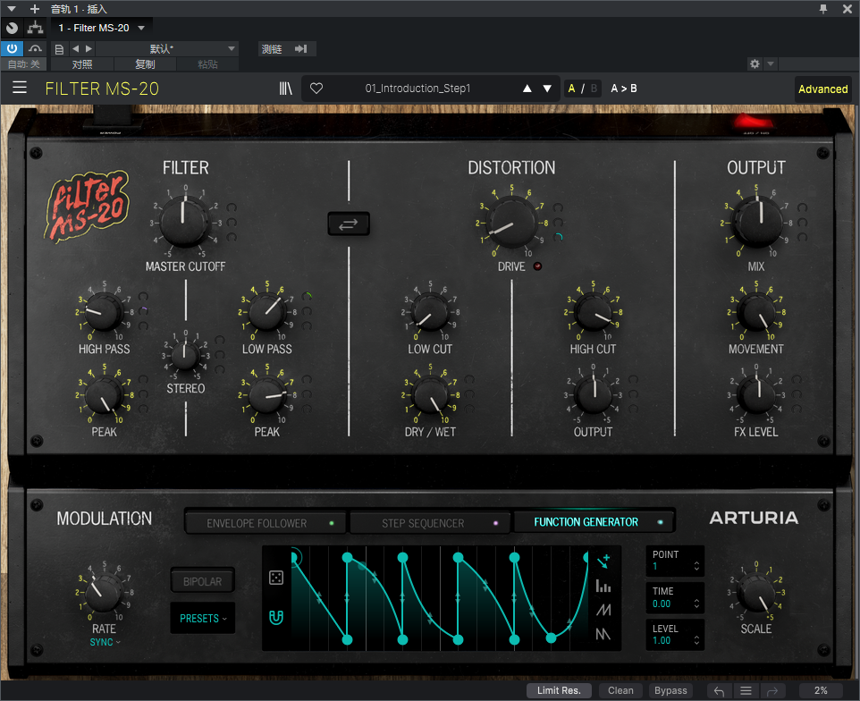Click the compare button in the host toolbar
This screenshot has width=860, height=701.
coord(82,64)
